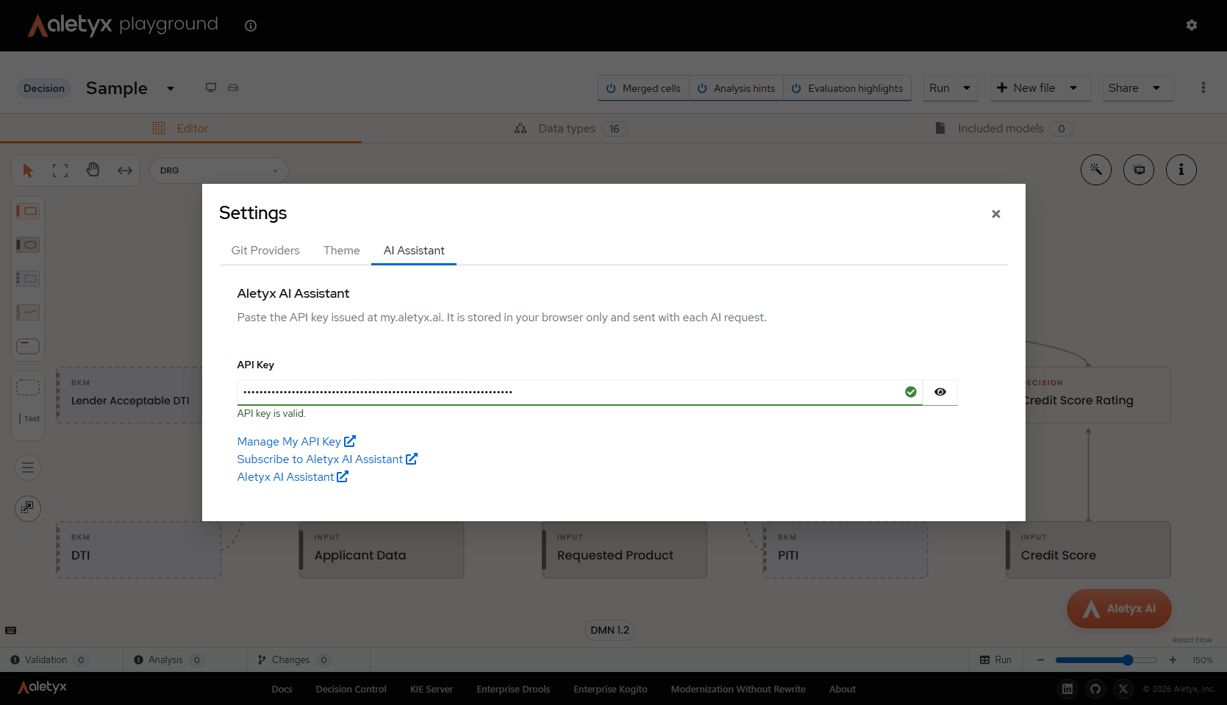Open the Changes status panel
This screenshot has height=705, width=1227.
(x=293, y=660)
